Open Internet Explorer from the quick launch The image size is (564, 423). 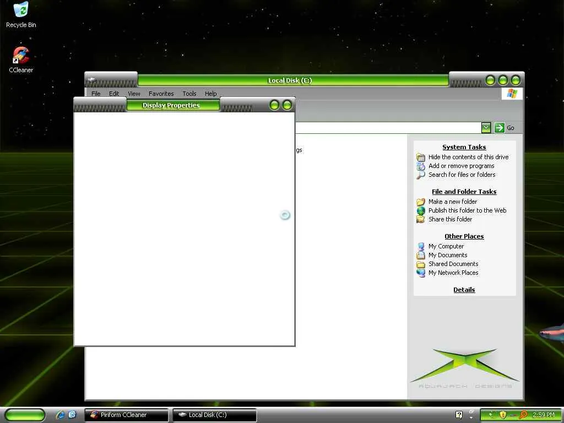[x=61, y=415]
